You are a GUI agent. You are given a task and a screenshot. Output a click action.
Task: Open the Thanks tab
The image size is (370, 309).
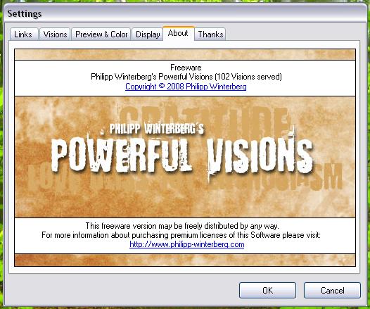(x=210, y=34)
